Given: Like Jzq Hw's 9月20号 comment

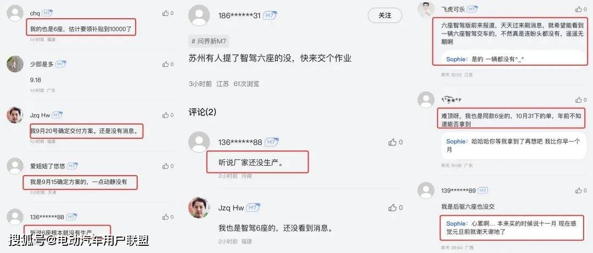Looking at the screenshot, I should [165, 115].
